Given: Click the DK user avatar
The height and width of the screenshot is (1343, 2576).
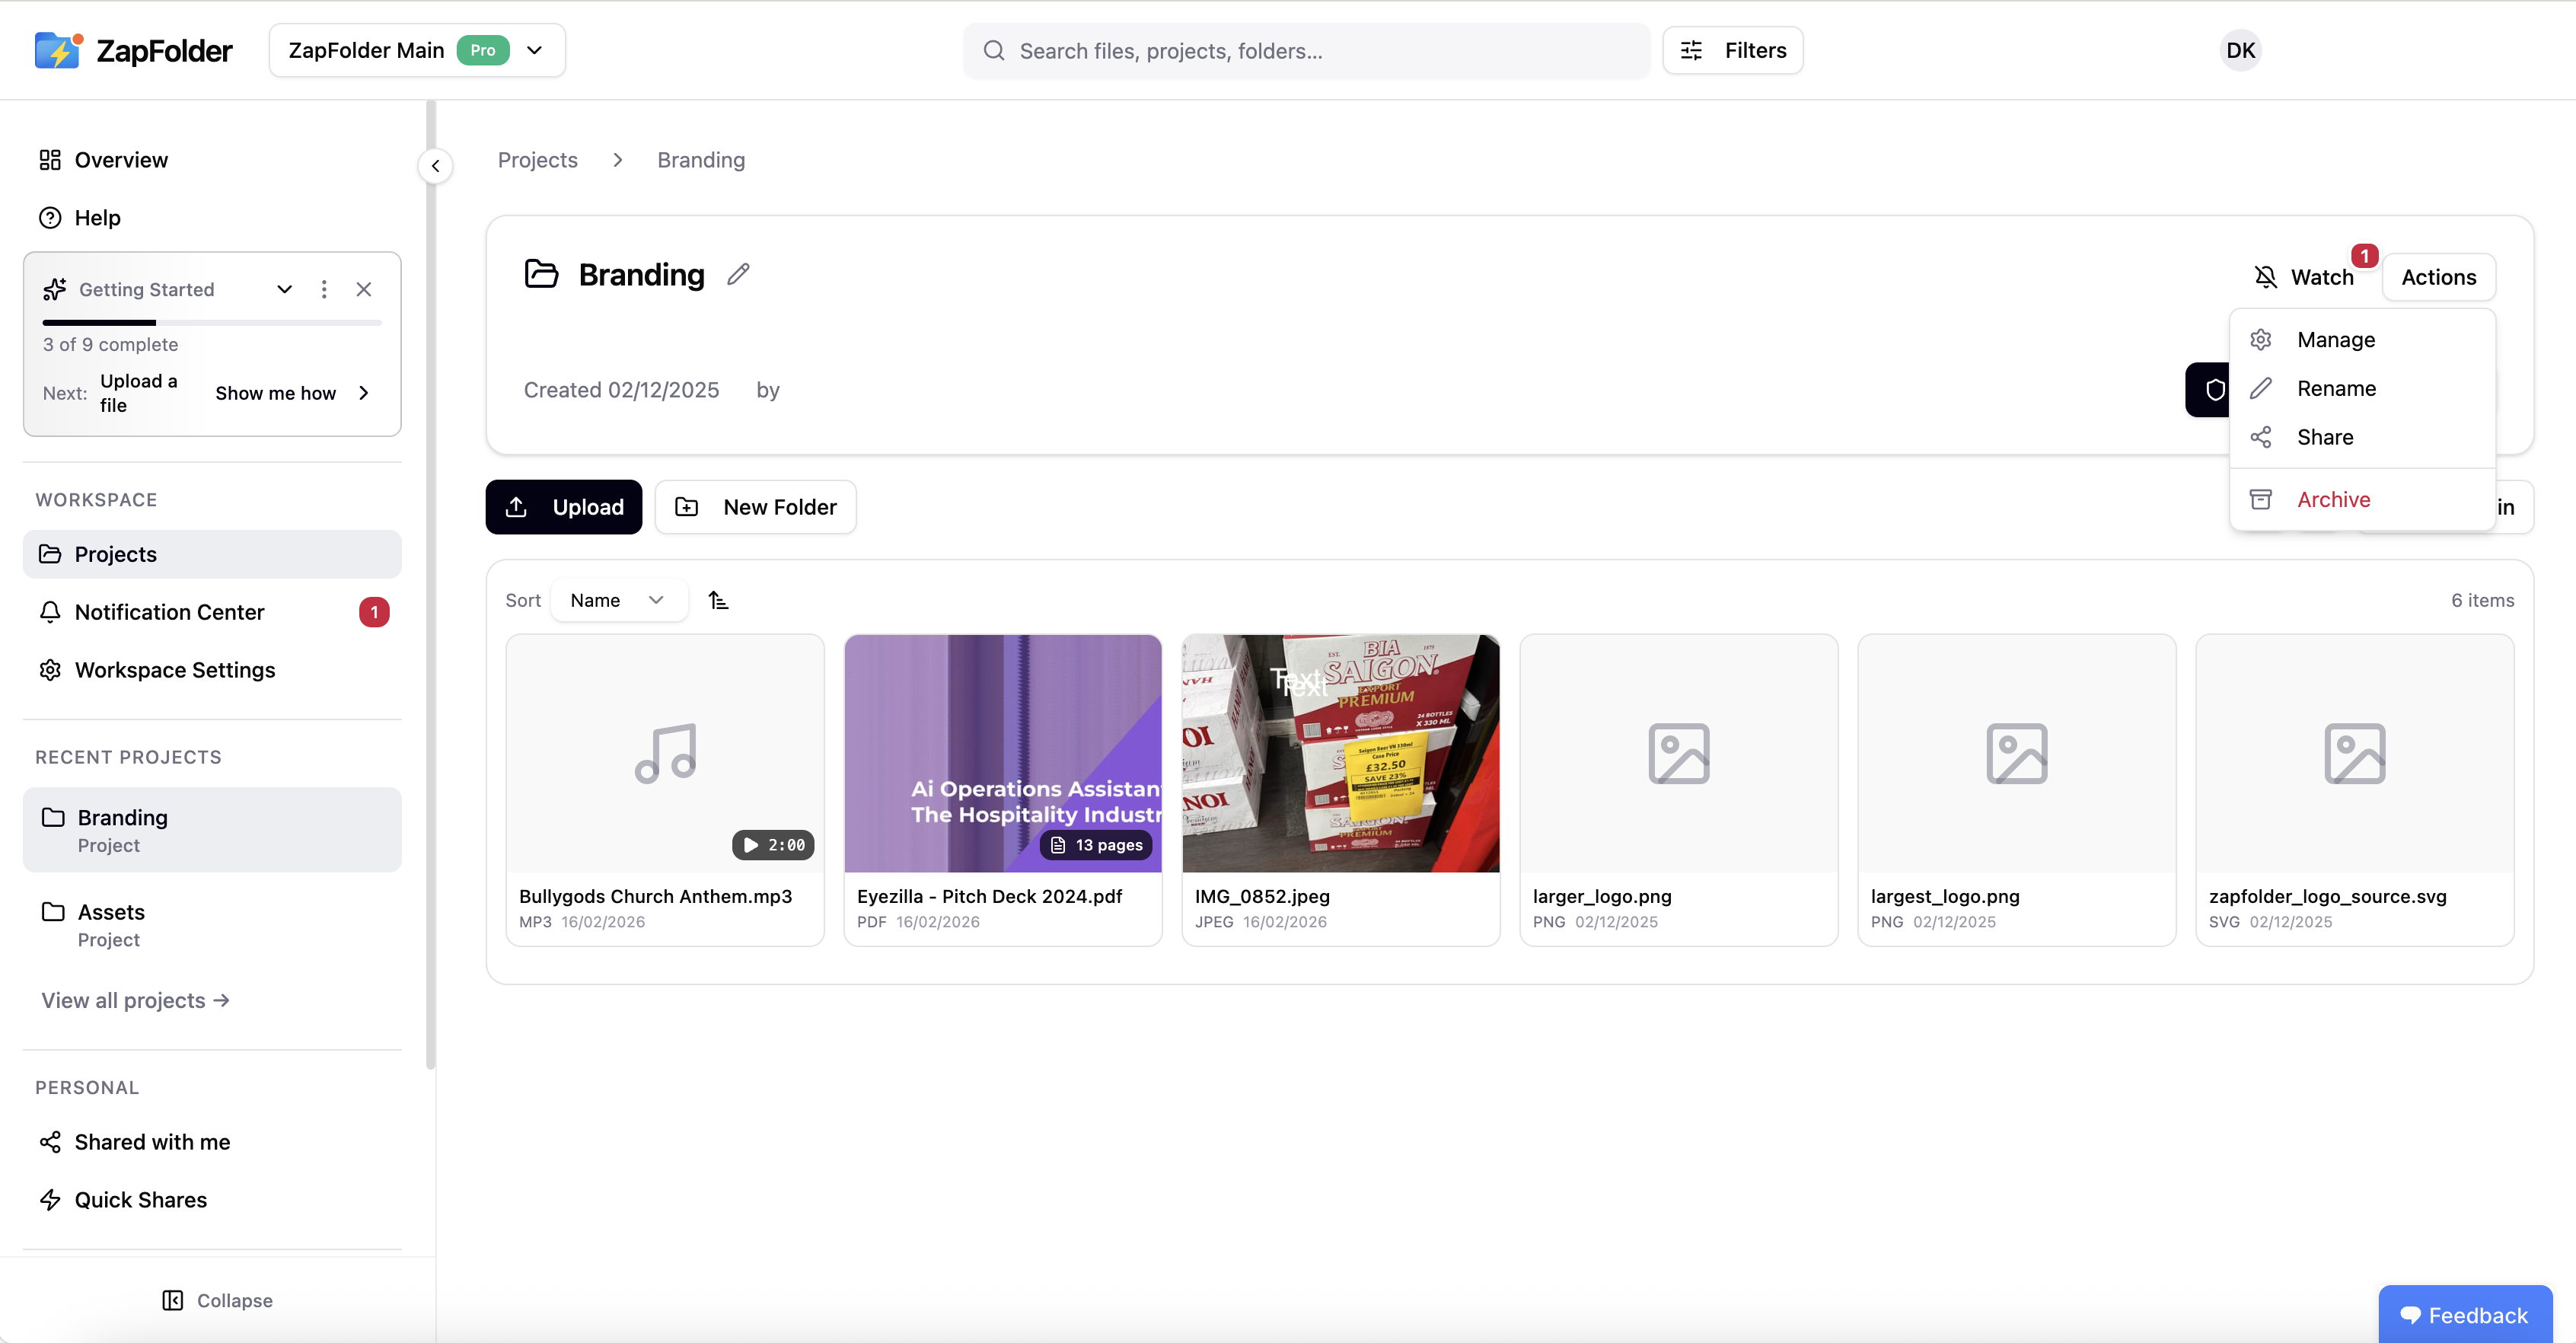Looking at the screenshot, I should click(2240, 50).
